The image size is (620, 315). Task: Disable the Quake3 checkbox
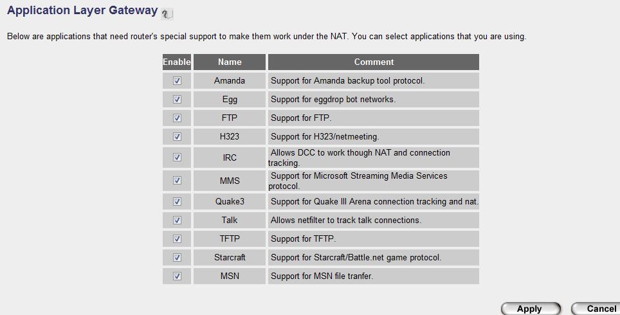tap(177, 202)
